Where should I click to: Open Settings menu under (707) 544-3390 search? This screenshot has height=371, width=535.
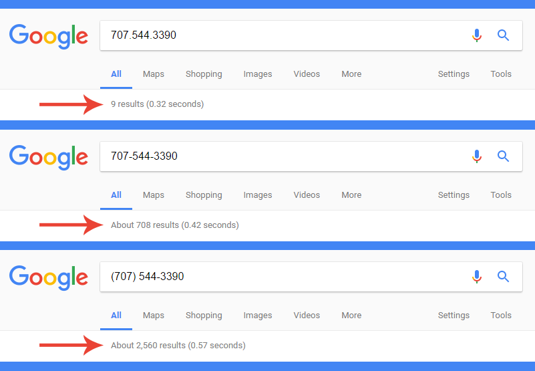(454, 316)
